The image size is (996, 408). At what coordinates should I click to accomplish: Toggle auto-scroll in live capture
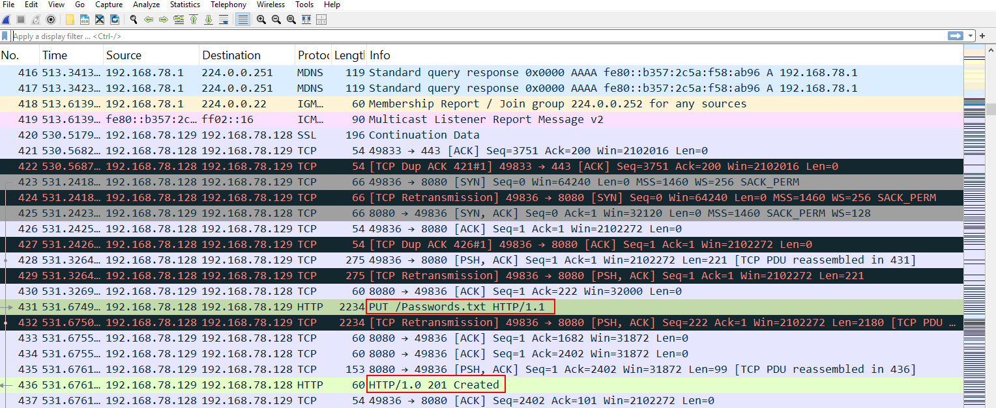tap(224, 20)
